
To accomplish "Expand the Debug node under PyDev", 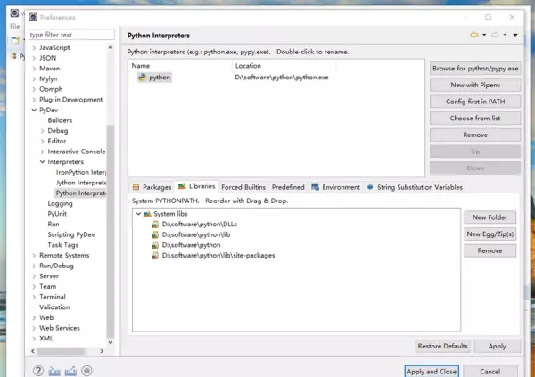I will (42, 131).
